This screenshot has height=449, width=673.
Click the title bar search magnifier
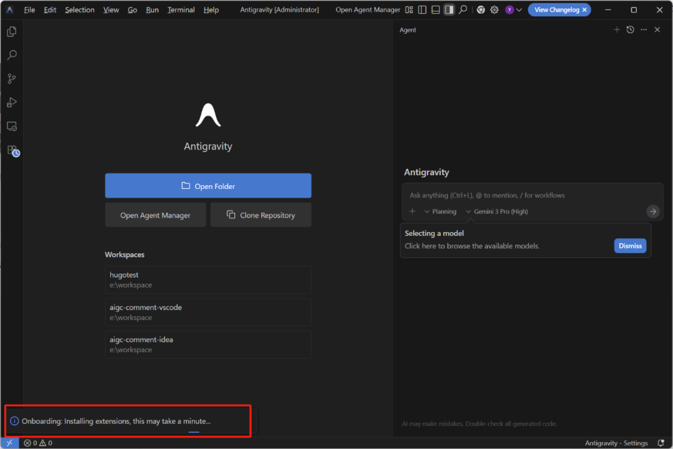(462, 9)
